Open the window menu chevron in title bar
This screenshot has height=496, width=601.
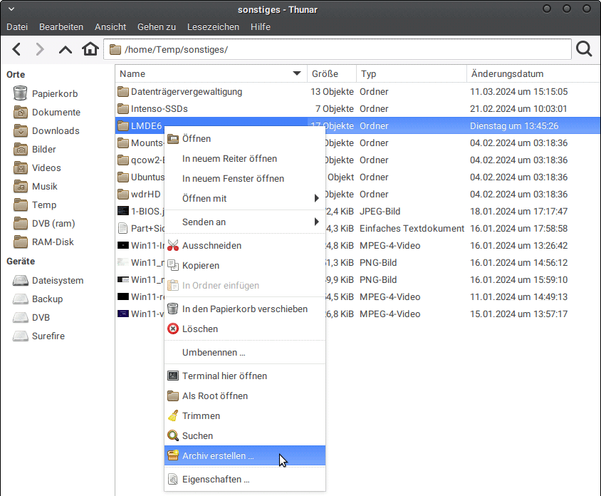11,9
